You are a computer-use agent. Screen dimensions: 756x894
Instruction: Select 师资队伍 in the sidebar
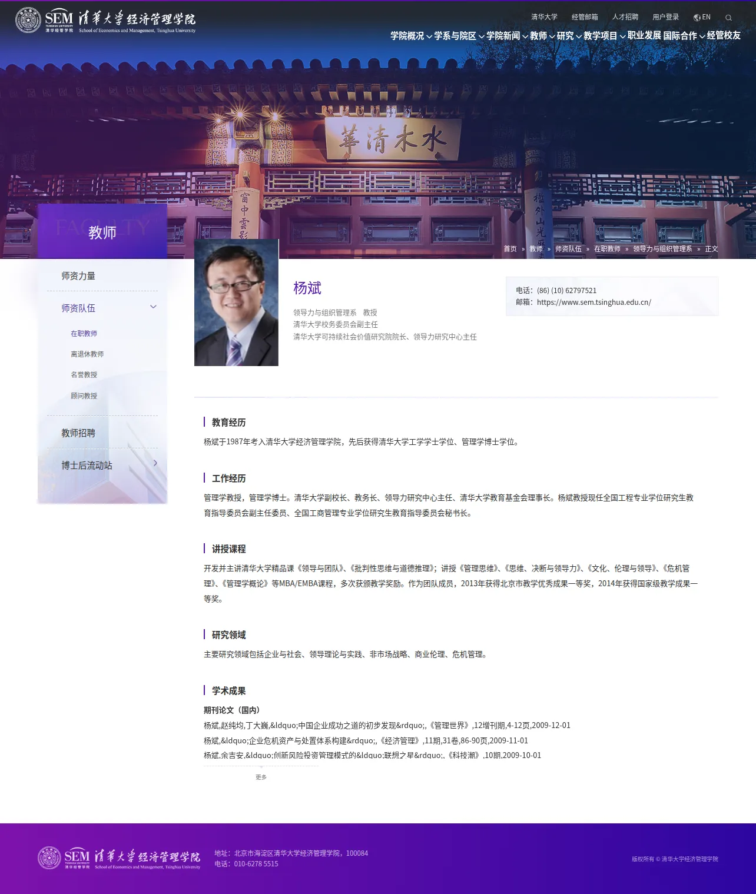pos(78,308)
